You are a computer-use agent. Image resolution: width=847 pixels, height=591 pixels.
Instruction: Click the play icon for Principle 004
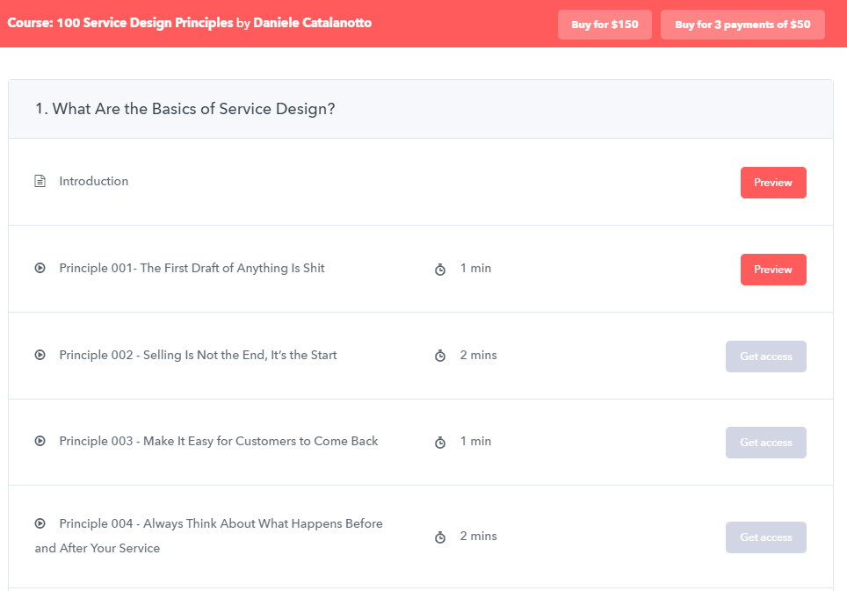(x=40, y=523)
